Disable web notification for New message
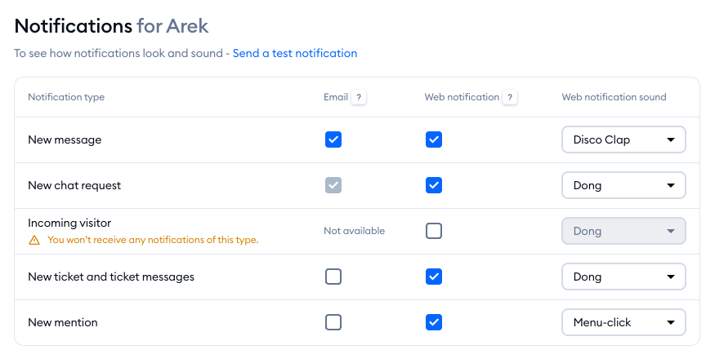 pos(434,139)
